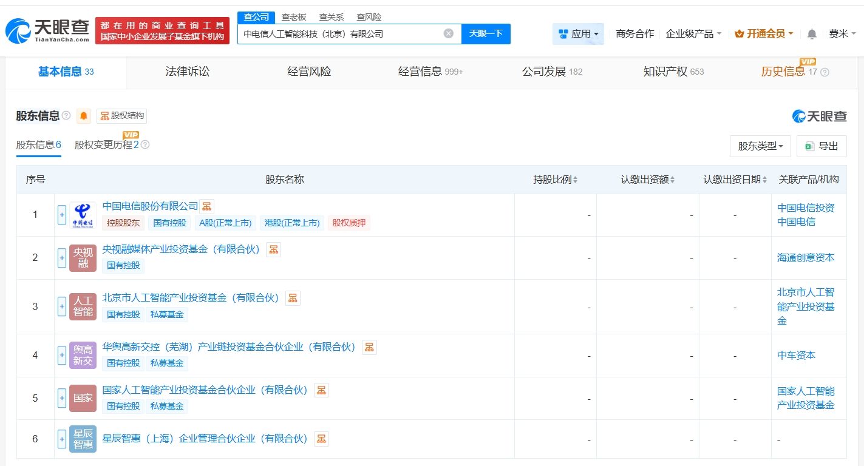Open 央视融媒体产业投资基金 shareholder link
The image size is (864, 466).
(182, 249)
